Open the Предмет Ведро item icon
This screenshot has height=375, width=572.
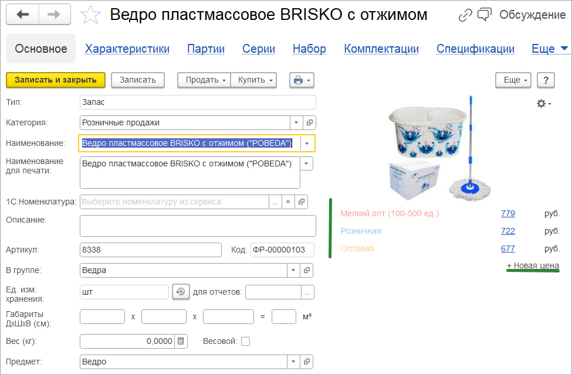[306, 362]
